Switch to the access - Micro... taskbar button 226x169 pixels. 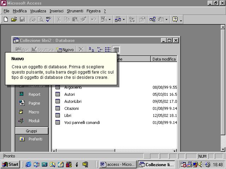click(118, 164)
